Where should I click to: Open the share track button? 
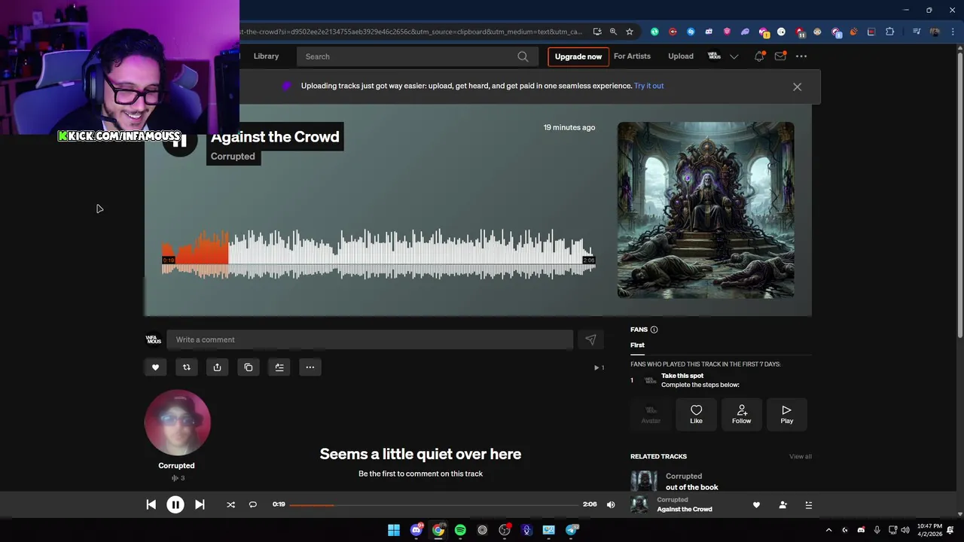217,367
